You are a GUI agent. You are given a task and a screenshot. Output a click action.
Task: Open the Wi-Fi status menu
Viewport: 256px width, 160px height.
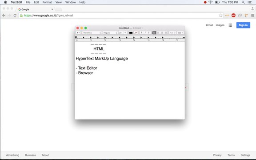coord(211,2)
